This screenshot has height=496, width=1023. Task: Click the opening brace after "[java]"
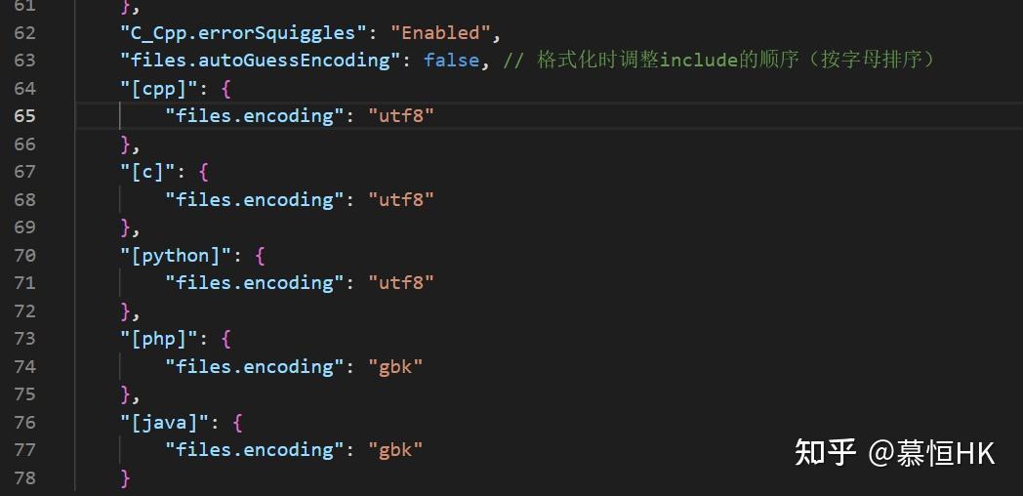point(237,423)
